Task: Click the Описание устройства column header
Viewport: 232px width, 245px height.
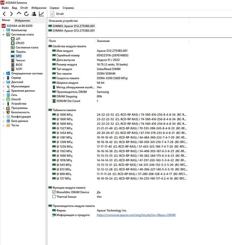Action: [118, 21]
